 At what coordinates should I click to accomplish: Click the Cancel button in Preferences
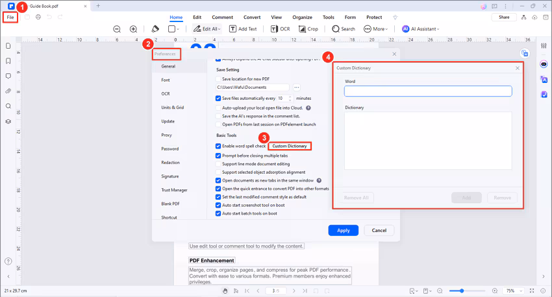(x=379, y=231)
